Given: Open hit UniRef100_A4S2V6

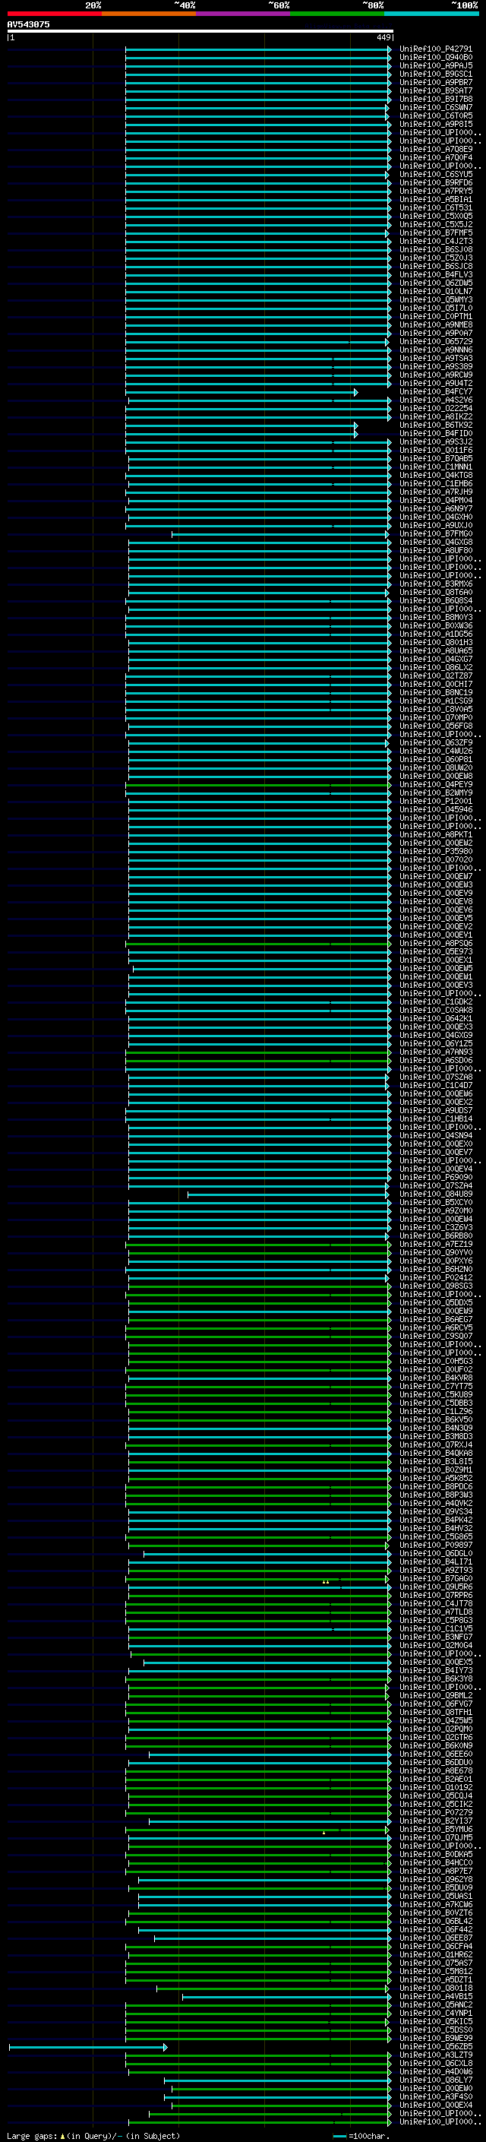Looking at the screenshot, I should point(435,400).
